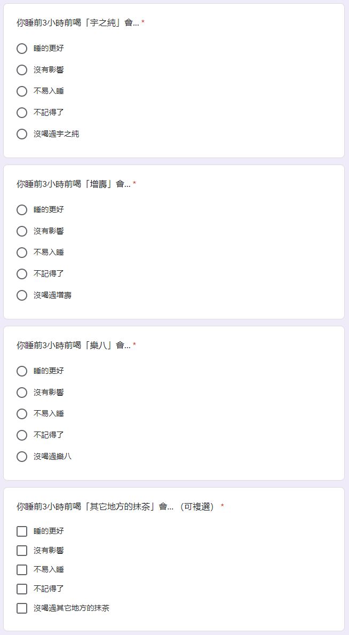Check 沒喝過其它地方的抹茶 checkbox

[22, 608]
